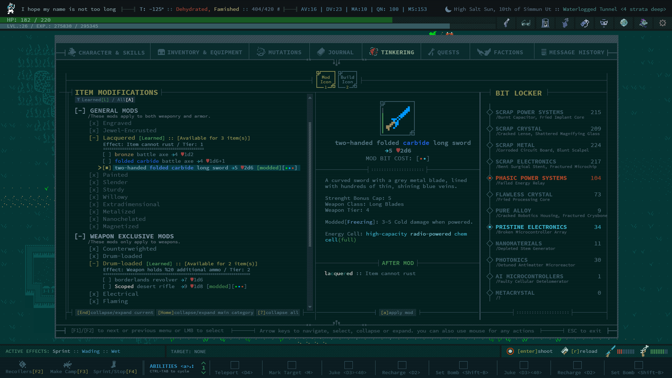Click the diamond marker beside Nanomaterials
This screenshot has height=378, width=672.
(490, 244)
